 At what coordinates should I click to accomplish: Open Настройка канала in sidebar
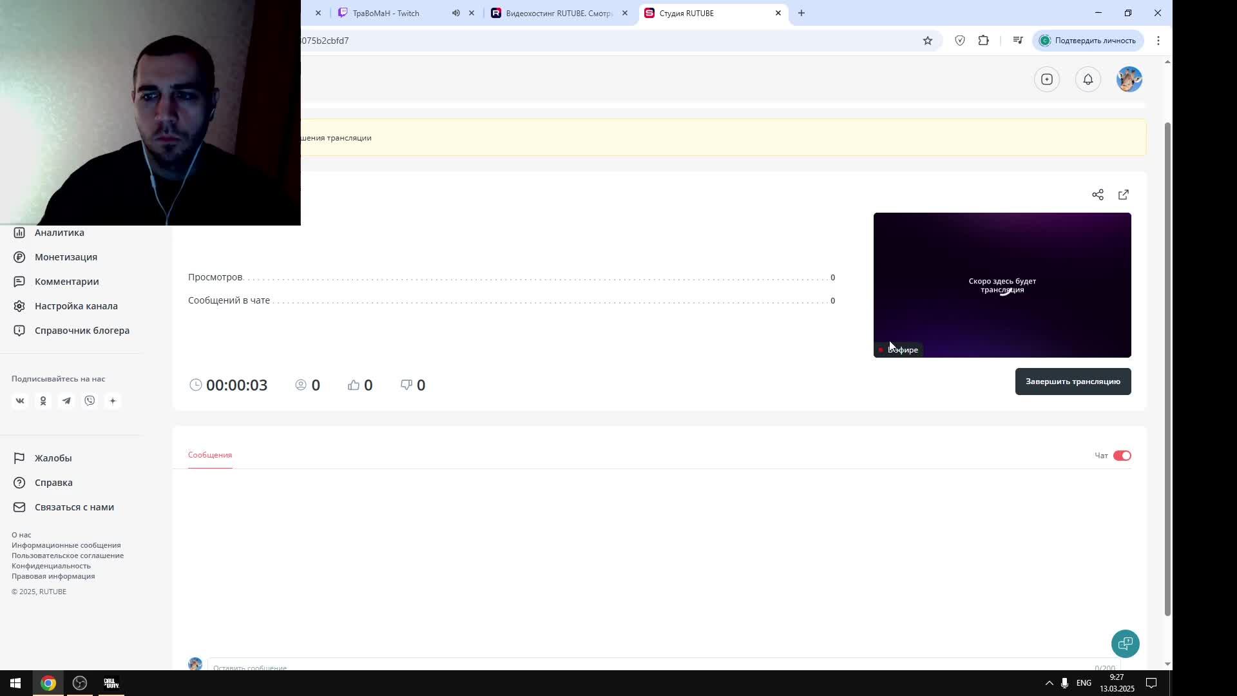click(76, 306)
